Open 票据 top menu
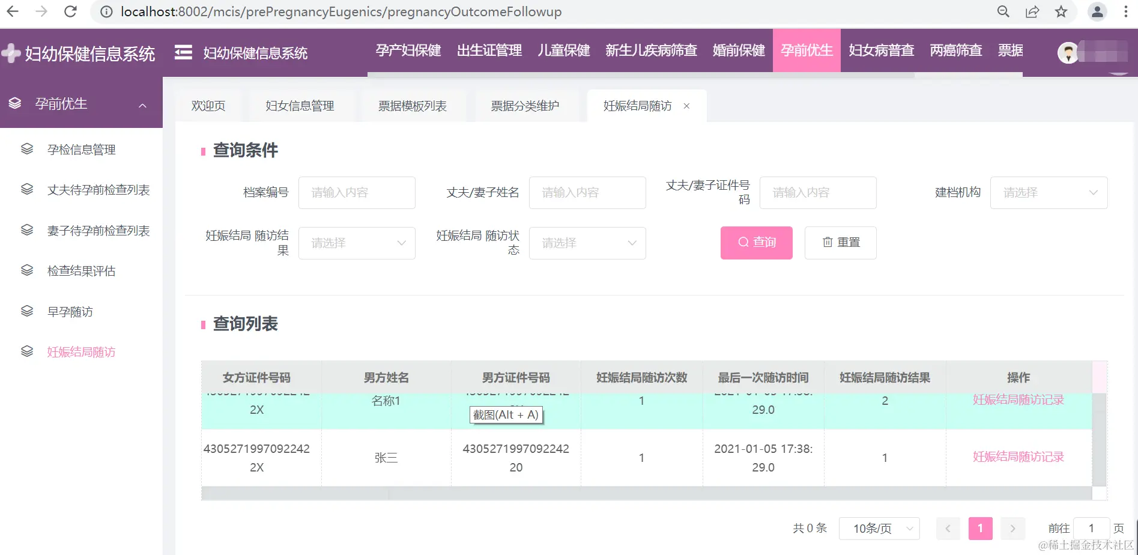1138x555 pixels. pos(1011,50)
